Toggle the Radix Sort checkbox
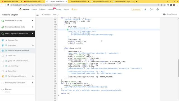179x101 pixels. [3, 56]
